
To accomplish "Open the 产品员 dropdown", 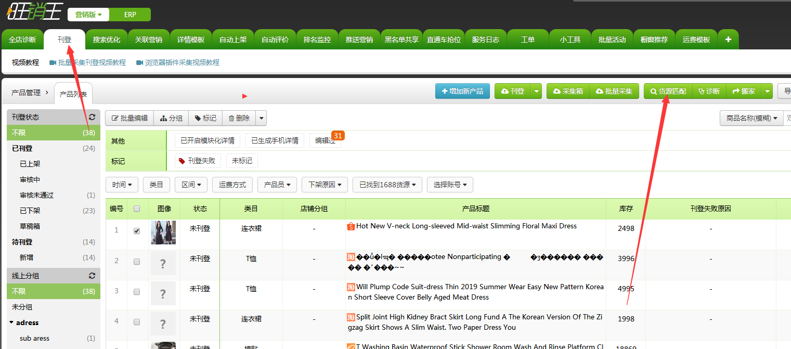I will 277,185.
